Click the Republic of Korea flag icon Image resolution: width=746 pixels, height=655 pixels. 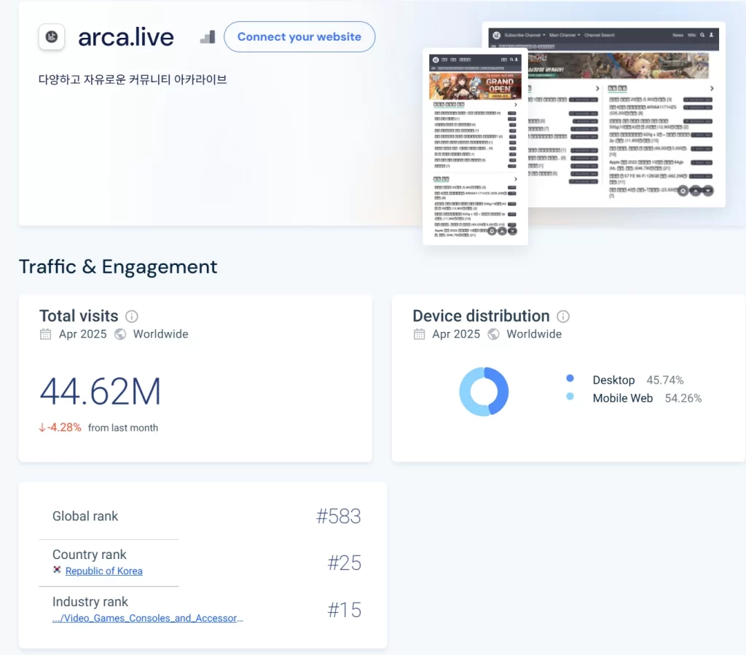click(x=57, y=569)
